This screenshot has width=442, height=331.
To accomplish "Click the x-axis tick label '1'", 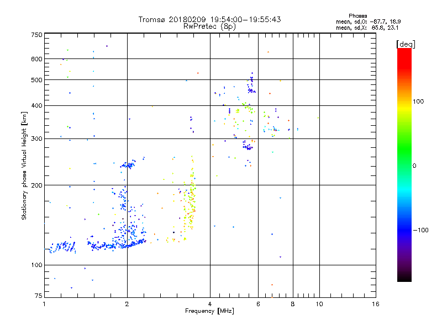I will point(44,304).
